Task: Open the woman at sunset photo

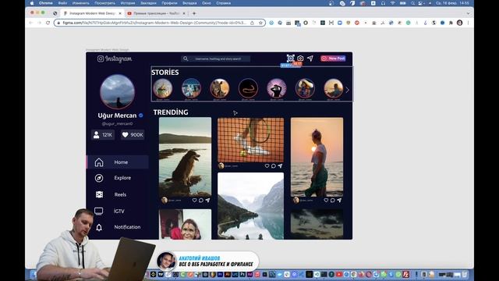Action: pos(317,157)
